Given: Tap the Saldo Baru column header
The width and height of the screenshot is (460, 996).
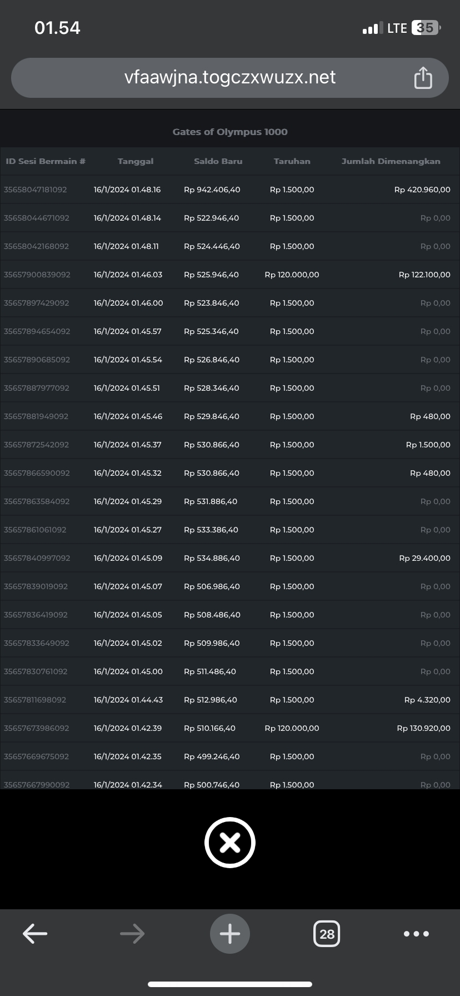Looking at the screenshot, I should coord(218,161).
